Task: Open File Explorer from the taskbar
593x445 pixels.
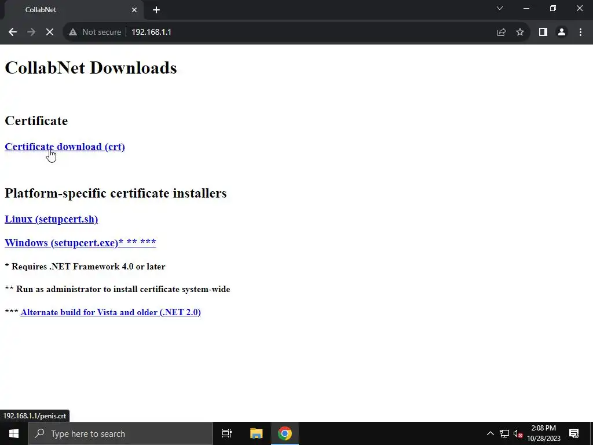Action: 256,433
